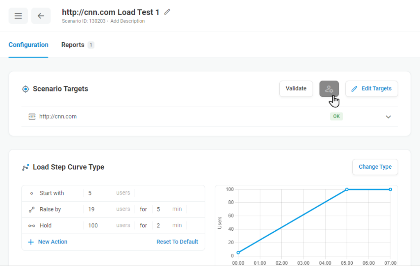
Task: Click the OK status badge
Action: coord(336,117)
